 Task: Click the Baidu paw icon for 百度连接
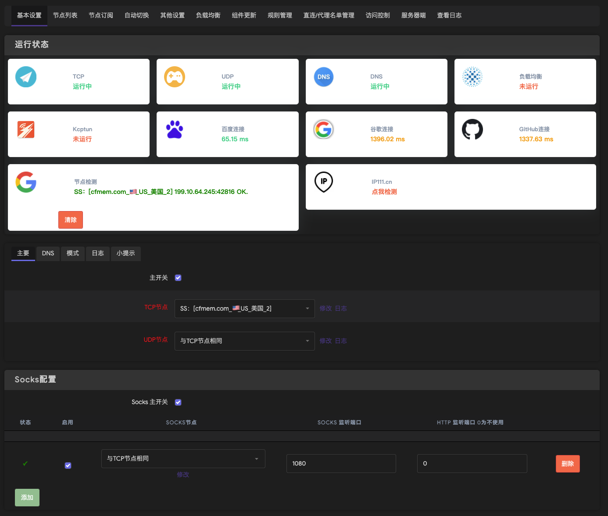(x=175, y=129)
